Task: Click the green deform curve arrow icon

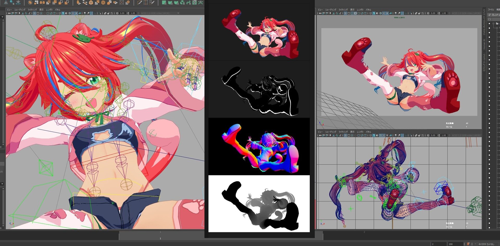Action: tap(189, 2)
